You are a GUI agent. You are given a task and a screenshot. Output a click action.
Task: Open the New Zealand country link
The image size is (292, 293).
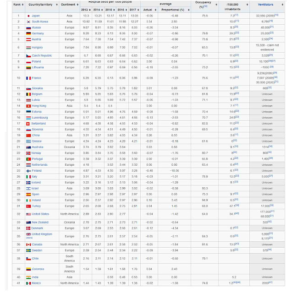pyautogui.click(x=40, y=222)
